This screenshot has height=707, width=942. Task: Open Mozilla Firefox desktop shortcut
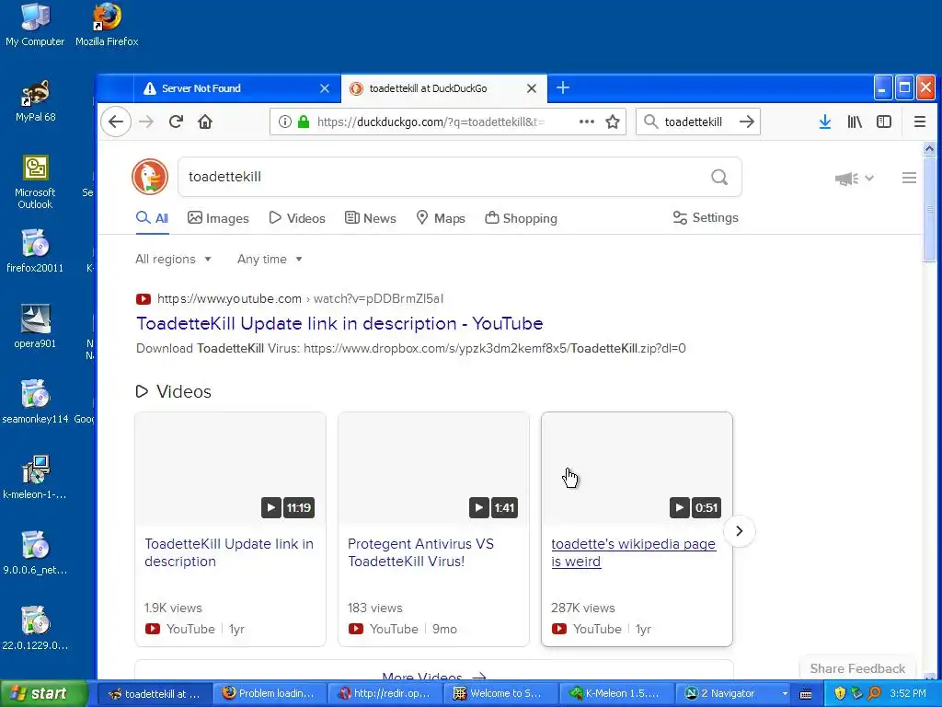pyautogui.click(x=107, y=25)
